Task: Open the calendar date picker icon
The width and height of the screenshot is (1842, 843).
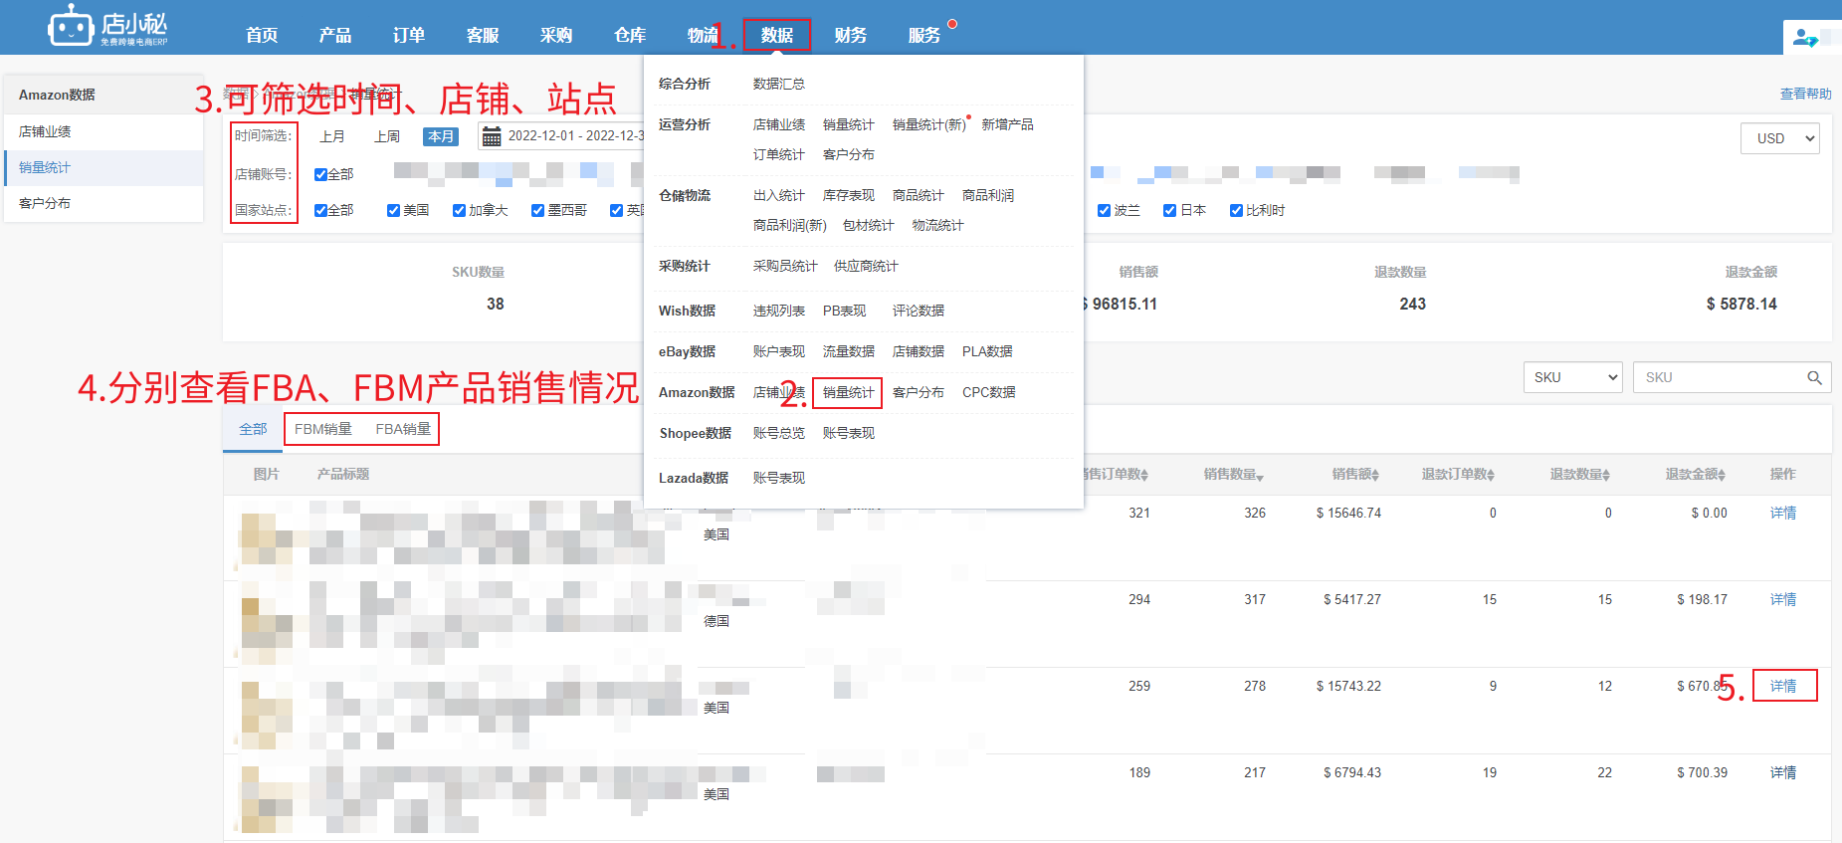Action: coord(492,136)
